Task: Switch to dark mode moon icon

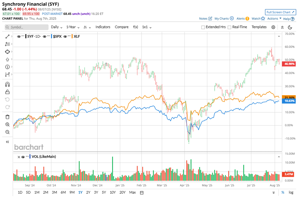Action: pyautogui.click(x=290, y=27)
